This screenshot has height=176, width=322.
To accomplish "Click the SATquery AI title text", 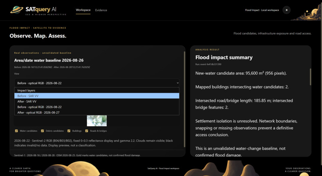I will 41,9.
